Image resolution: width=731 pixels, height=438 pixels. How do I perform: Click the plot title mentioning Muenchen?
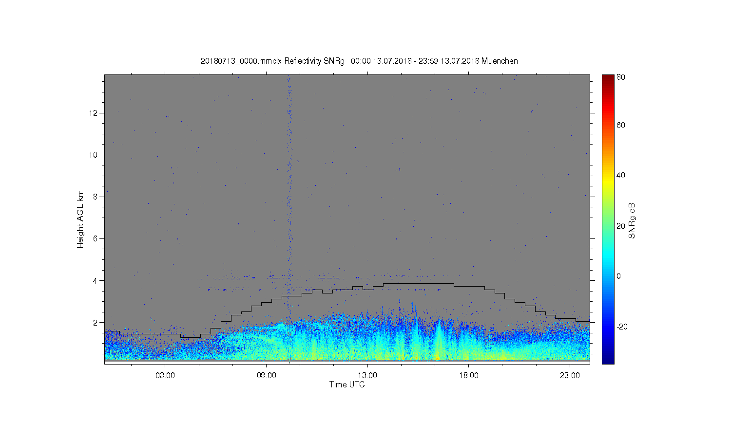pyautogui.click(x=359, y=61)
